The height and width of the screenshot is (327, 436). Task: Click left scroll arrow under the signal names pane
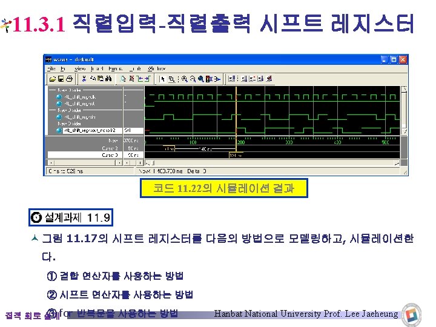51,163
